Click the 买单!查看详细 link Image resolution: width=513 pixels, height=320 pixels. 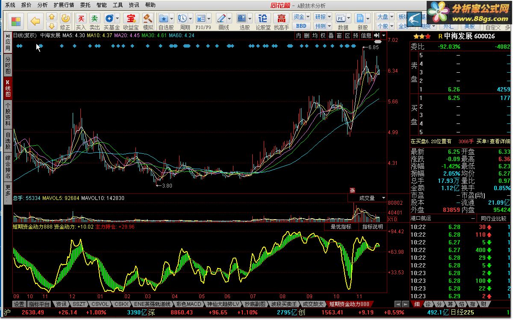tap(493, 141)
